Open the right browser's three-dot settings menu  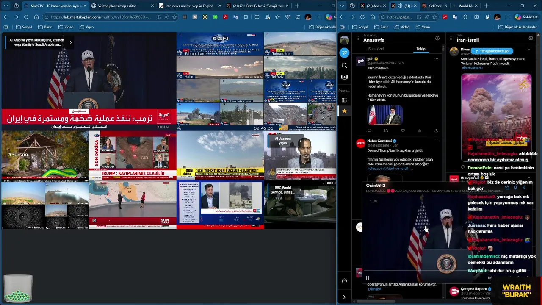pos(507,17)
